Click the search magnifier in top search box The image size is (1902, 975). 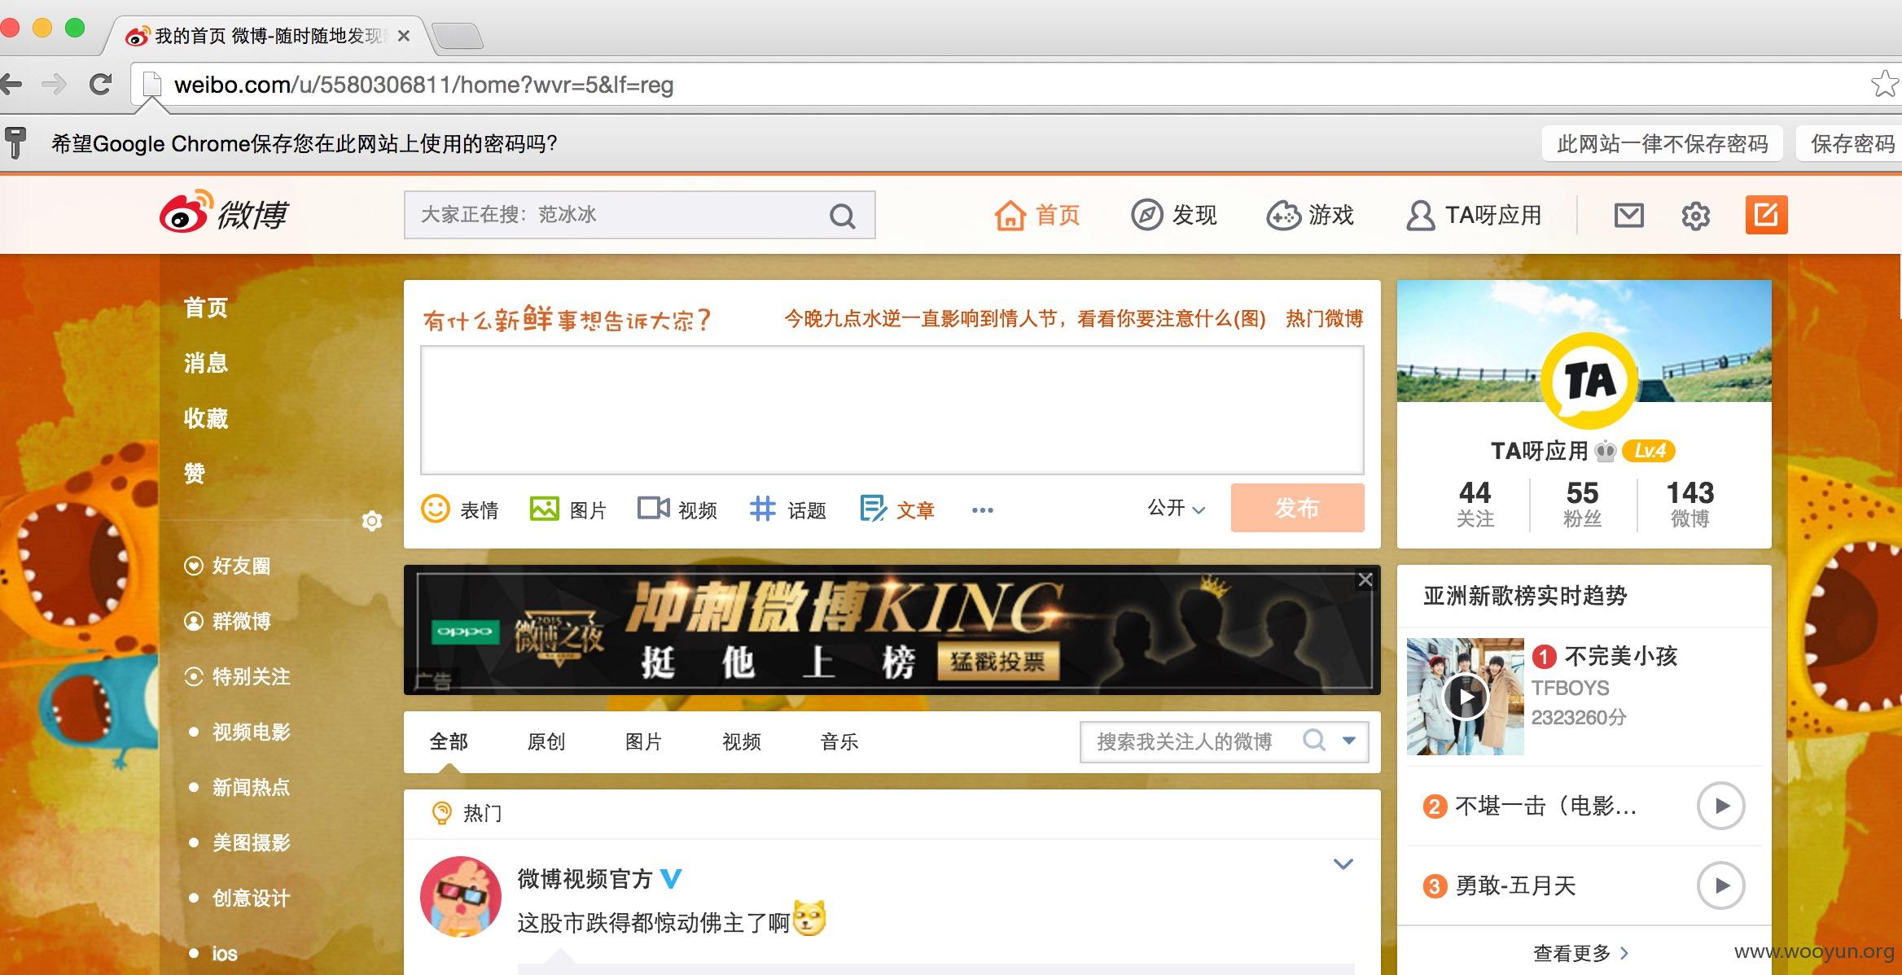[842, 216]
